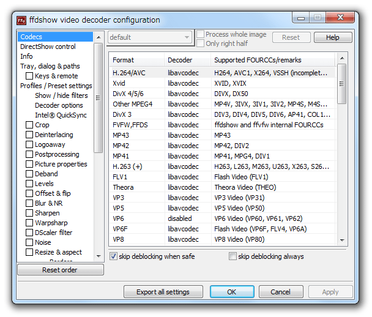Image resolution: width=372 pixels, height=317 pixels.
Task: Open the Info page
Action: (26, 56)
